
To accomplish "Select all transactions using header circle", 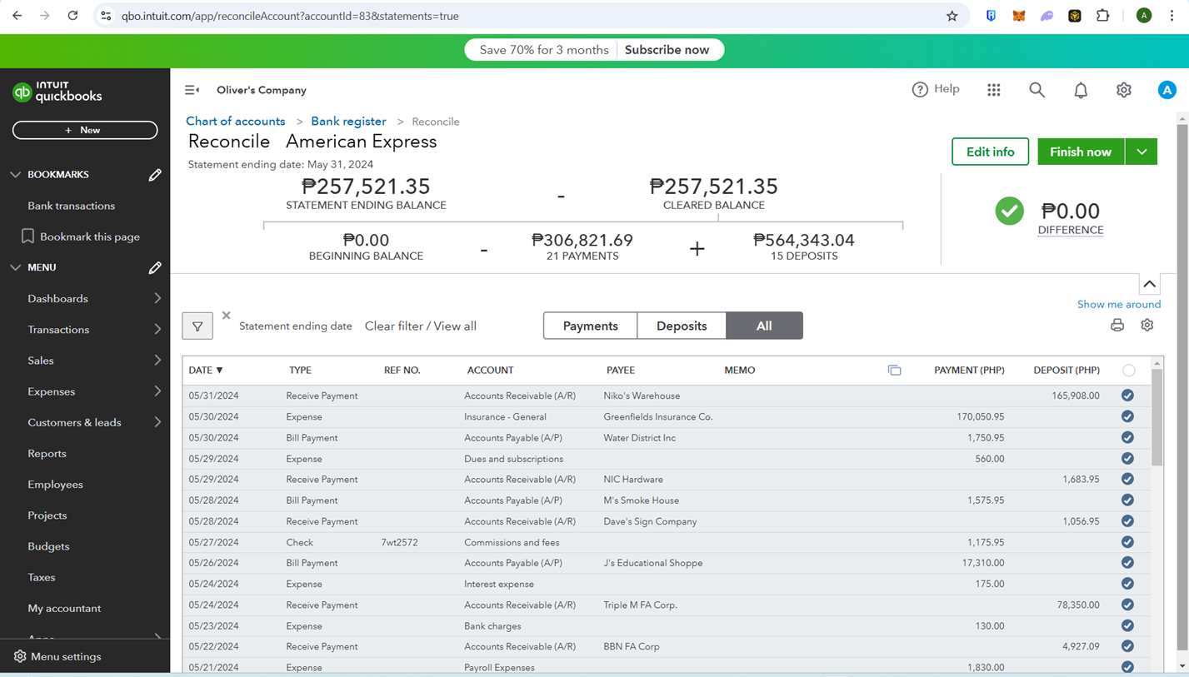I will pyautogui.click(x=1128, y=371).
